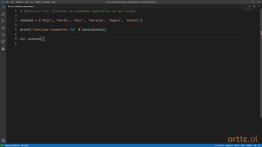Split the editor with the split icon

tap(254, 7)
